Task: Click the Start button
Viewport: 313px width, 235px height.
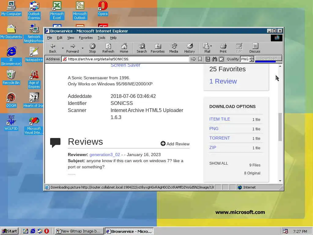Action: pos(9,231)
